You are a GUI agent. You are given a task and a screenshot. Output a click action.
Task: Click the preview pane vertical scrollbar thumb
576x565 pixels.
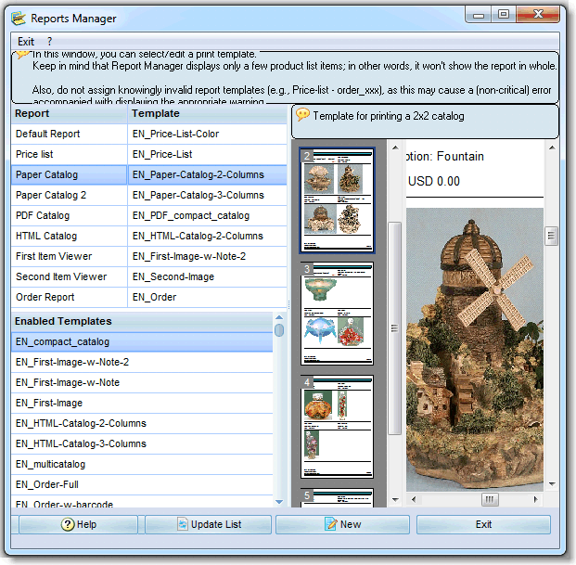tap(551, 236)
